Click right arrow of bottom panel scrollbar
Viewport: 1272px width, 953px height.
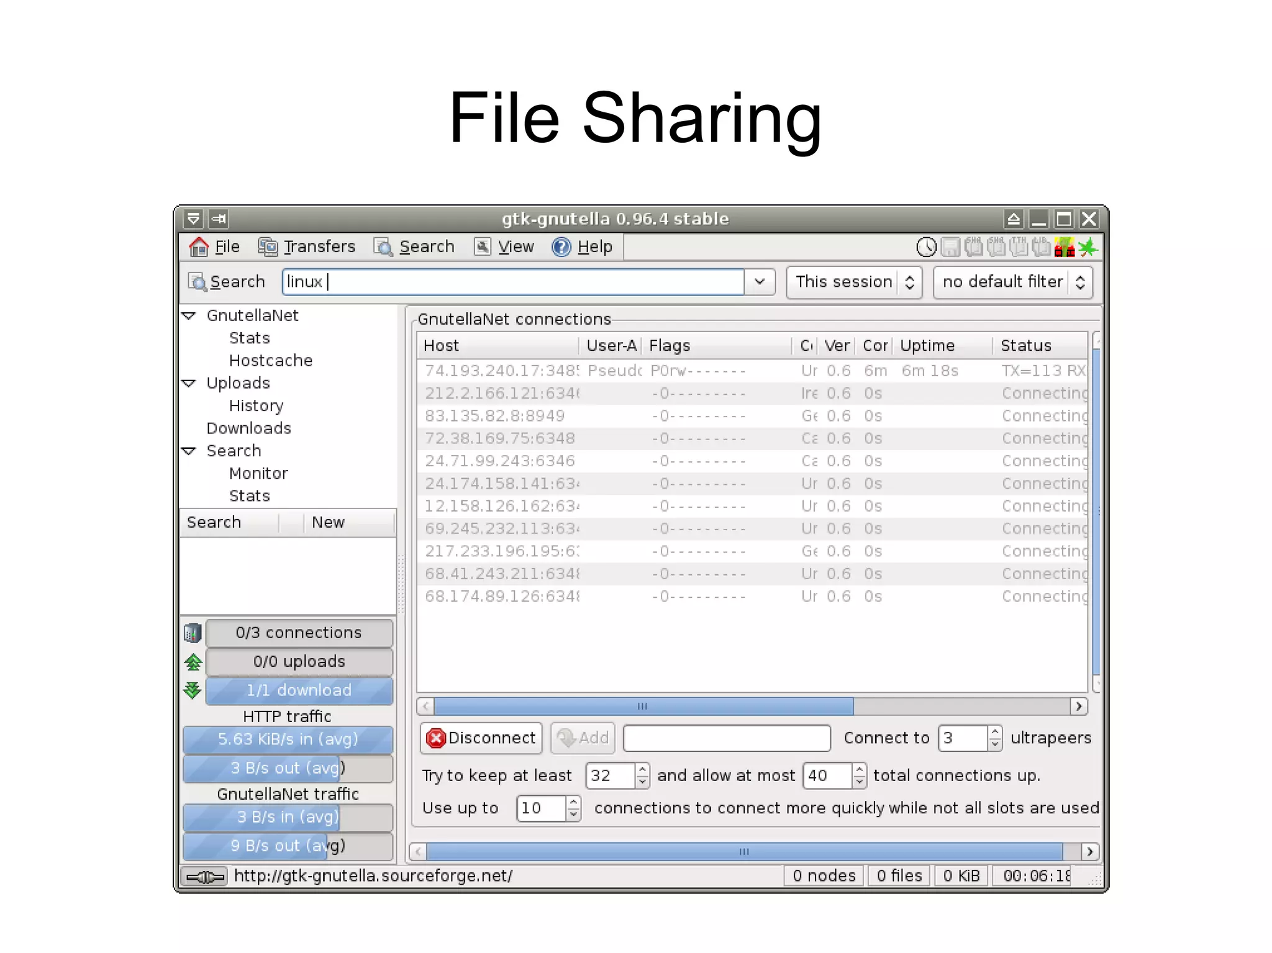1090,852
